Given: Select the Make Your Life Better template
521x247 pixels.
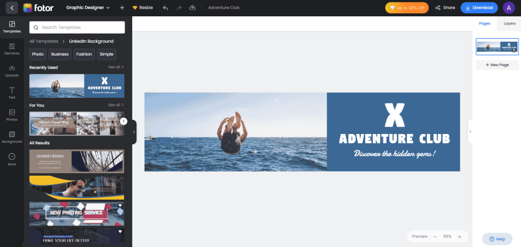Looking at the screenshot, I should [77, 236].
